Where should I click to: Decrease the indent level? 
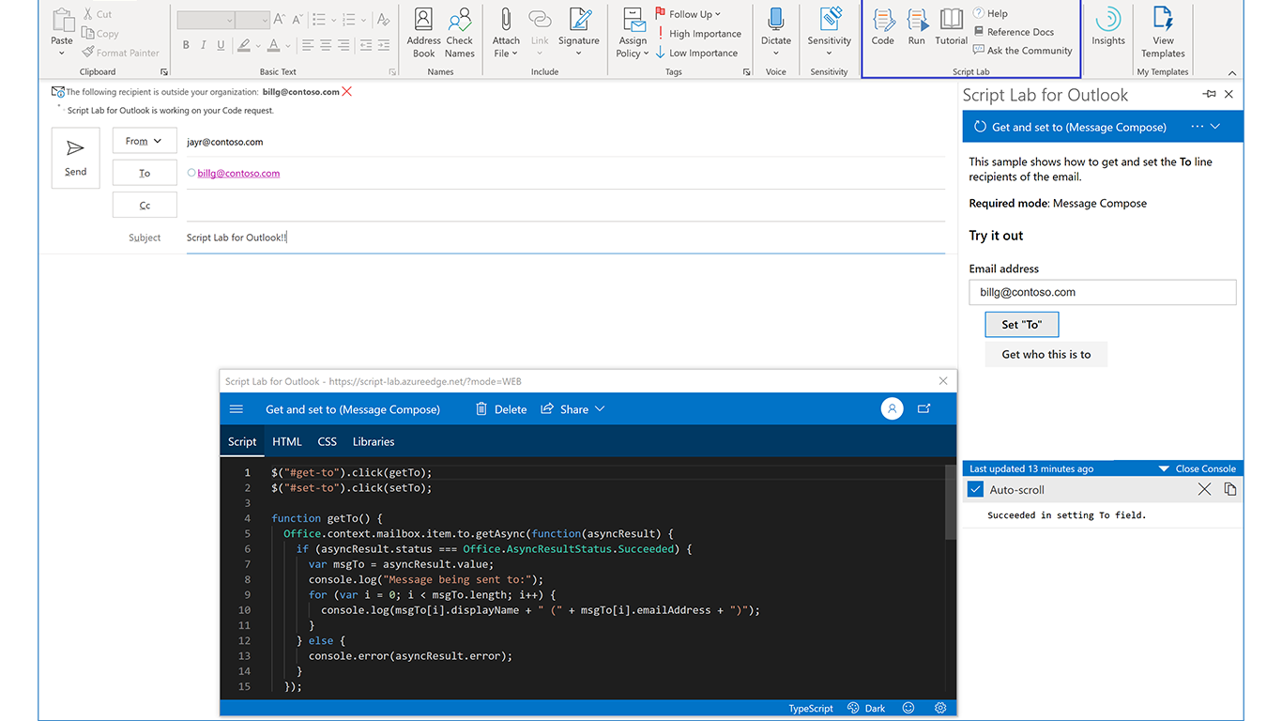click(x=366, y=44)
